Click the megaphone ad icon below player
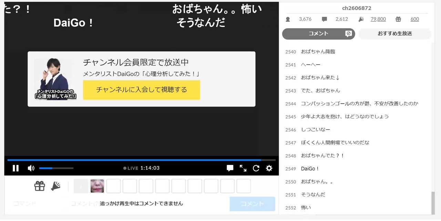 [x=55, y=186]
